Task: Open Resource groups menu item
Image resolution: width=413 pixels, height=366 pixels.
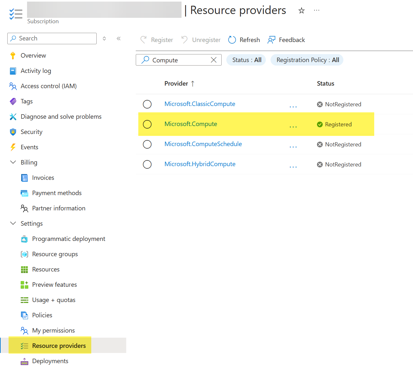Action: 55,254
